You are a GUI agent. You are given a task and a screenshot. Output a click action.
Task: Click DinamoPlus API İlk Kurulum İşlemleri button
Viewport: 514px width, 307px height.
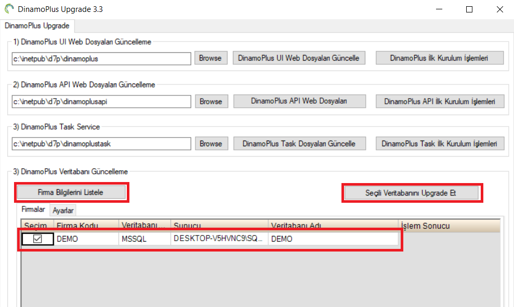point(440,101)
